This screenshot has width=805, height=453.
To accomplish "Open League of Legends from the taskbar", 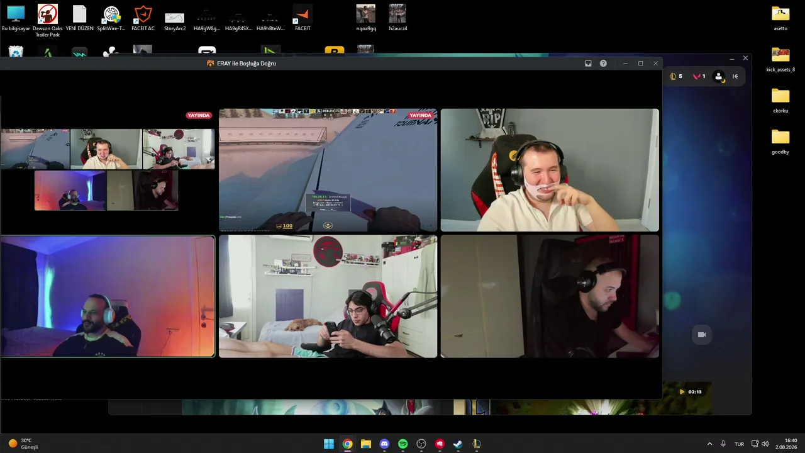I will tap(477, 444).
